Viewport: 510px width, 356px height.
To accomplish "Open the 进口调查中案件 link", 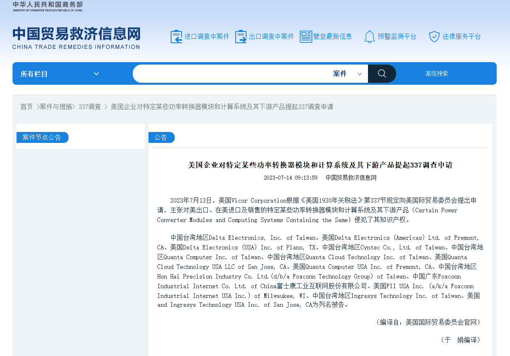I will 207,36.
